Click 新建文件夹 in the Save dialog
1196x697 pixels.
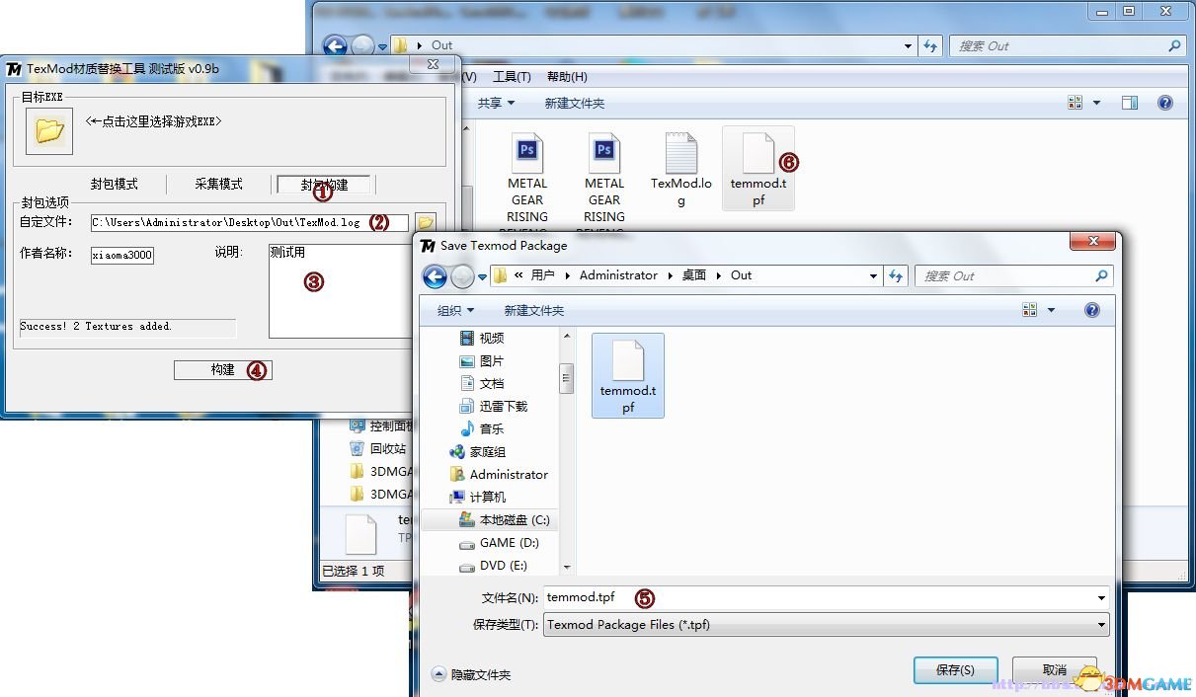pos(533,310)
